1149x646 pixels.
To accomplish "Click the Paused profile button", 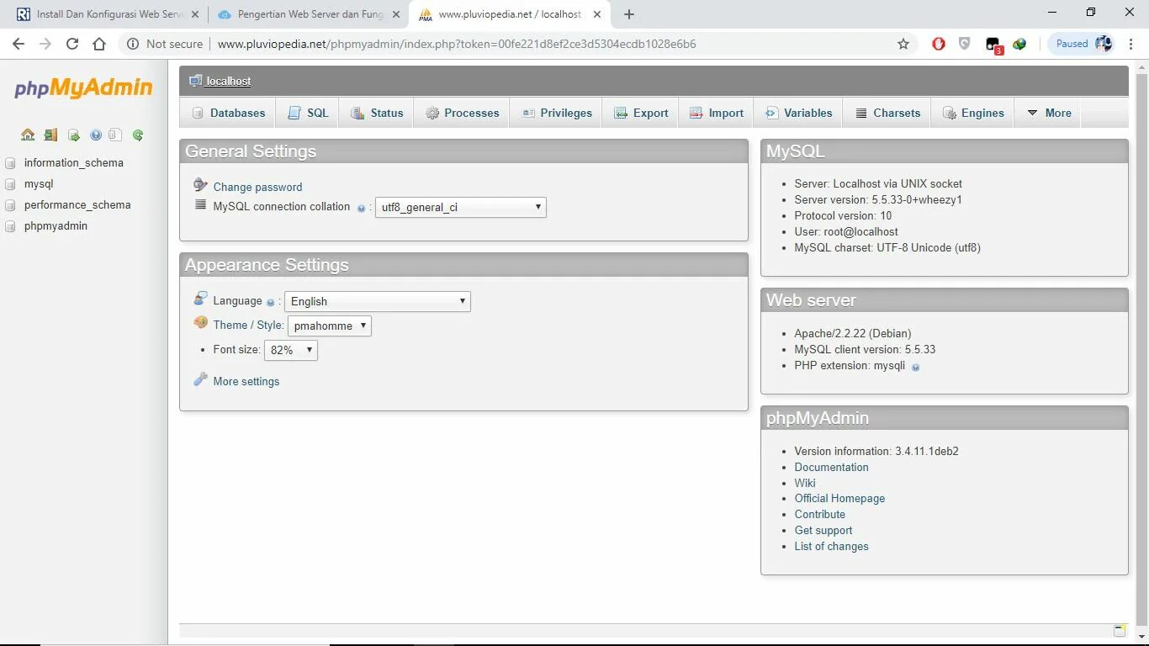I will (x=1083, y=44).
